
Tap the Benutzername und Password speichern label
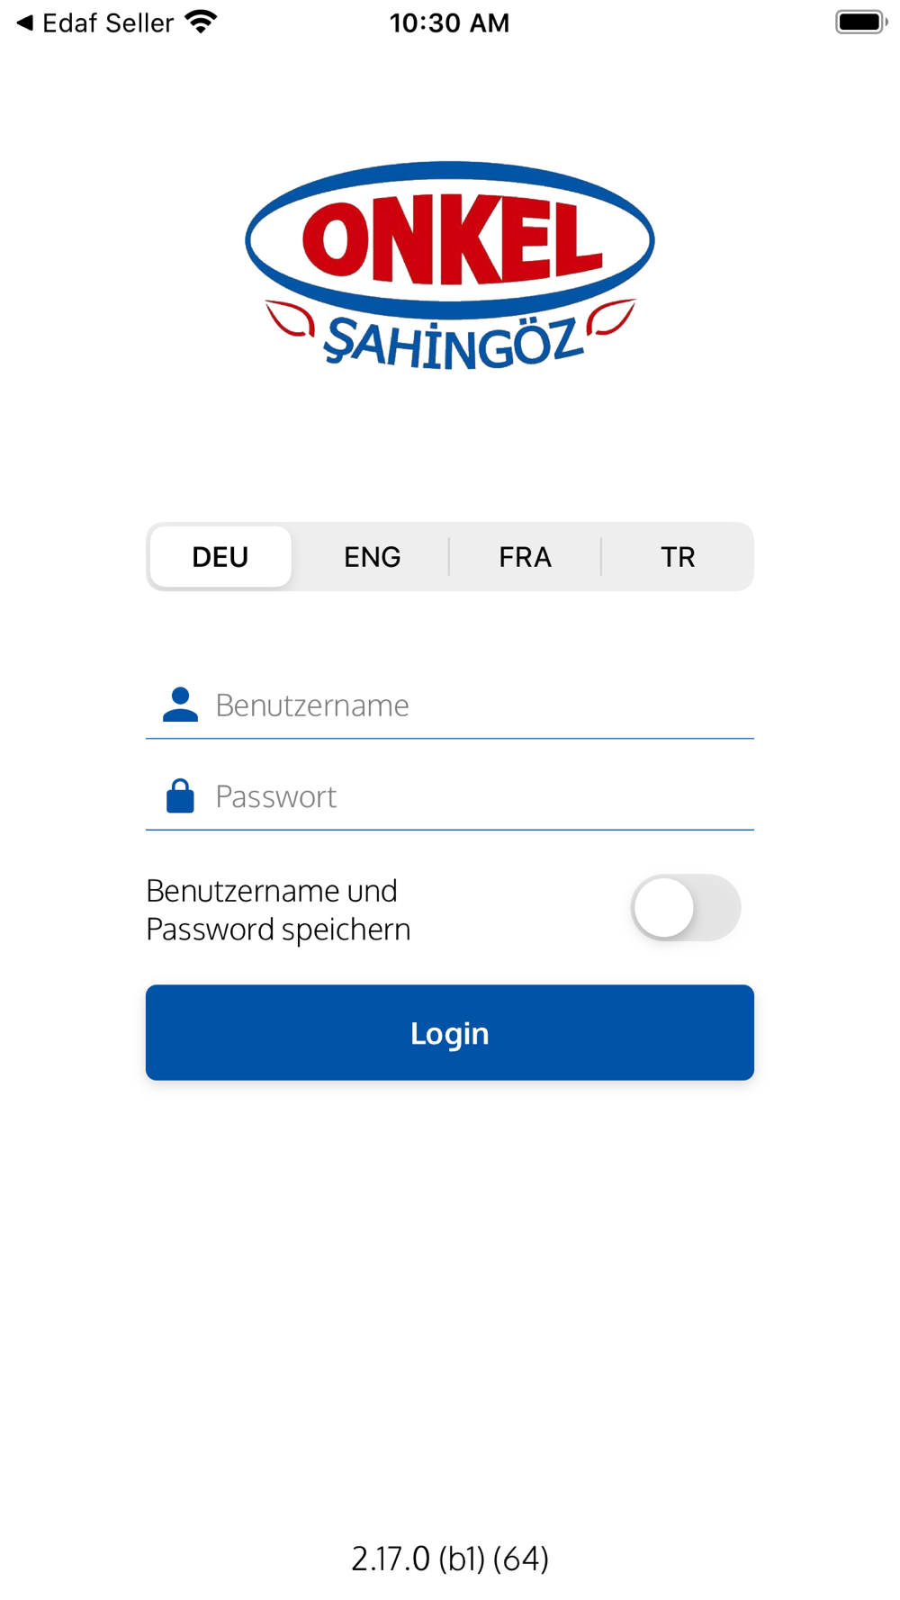click(x=278, y=910)
